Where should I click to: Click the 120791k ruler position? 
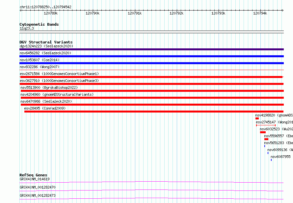tap(135, 13)
